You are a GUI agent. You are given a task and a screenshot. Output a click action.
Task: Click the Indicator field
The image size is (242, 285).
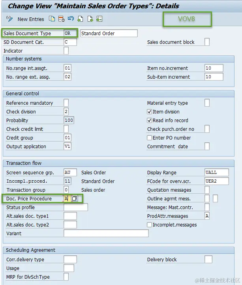tap(66, 51)
